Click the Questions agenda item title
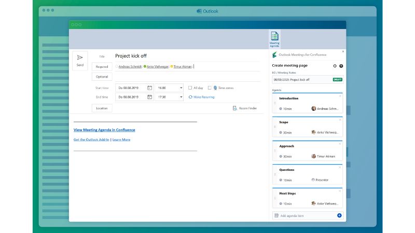Image resolution: width=415 pixels, height=233 pixels. click(287, 170)
